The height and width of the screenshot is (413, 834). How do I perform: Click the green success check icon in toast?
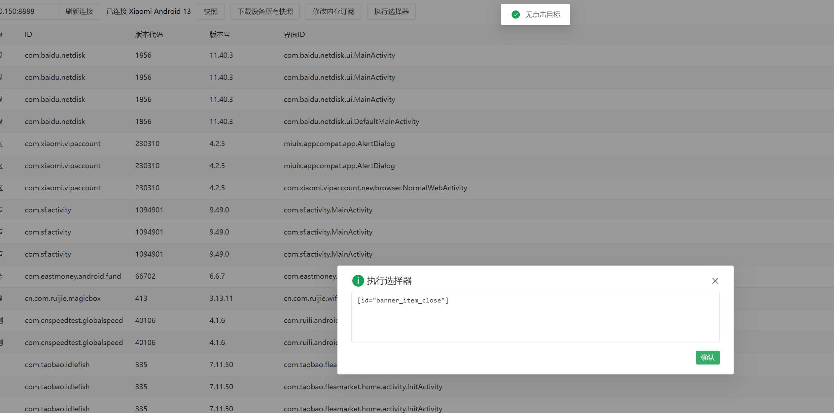[x=515, y=15]
